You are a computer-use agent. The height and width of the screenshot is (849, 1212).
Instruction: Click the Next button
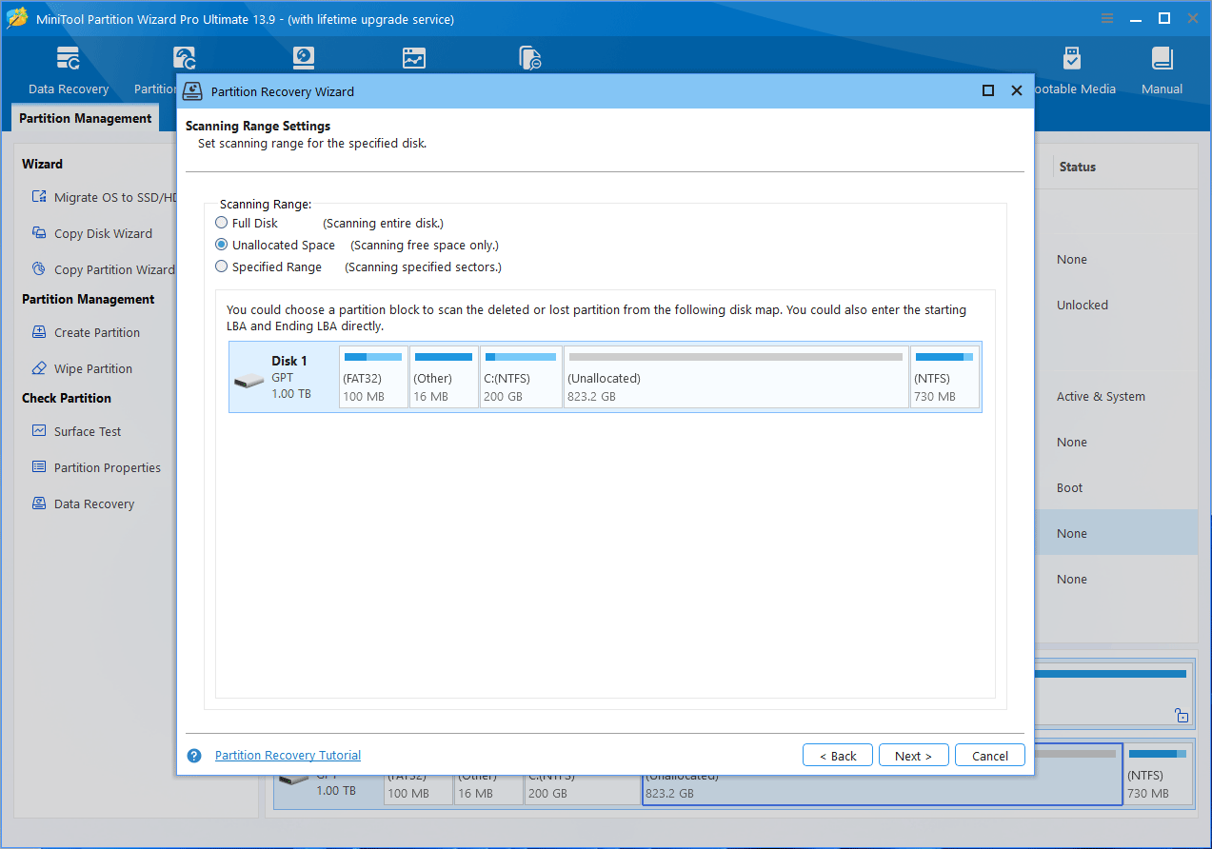point(913,756)
